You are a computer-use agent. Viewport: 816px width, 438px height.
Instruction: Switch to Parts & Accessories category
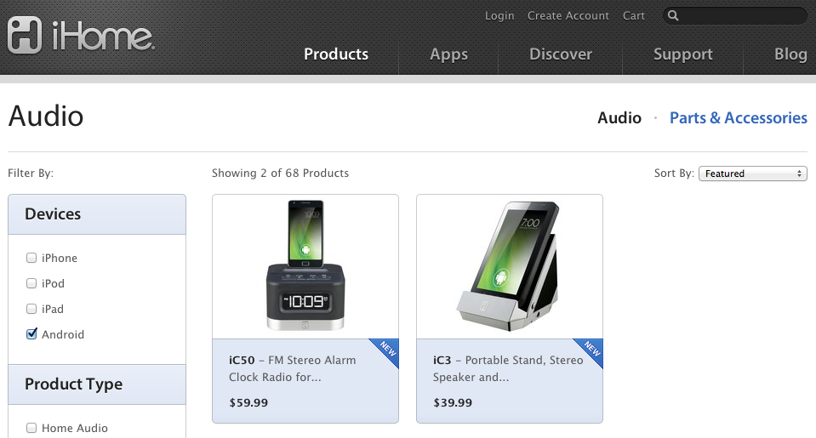(738, 118)
